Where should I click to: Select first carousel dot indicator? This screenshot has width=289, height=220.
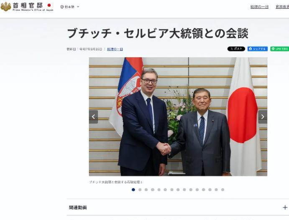coord(133,190)
